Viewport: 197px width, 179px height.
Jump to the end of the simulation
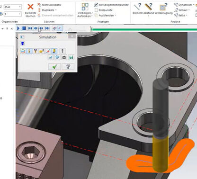47,28
